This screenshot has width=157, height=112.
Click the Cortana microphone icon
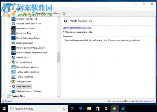(x=64, y=109)
